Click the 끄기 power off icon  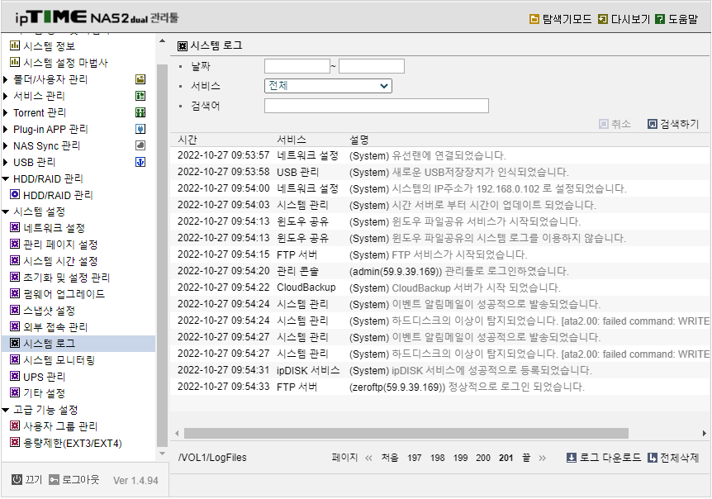(17, 479)
